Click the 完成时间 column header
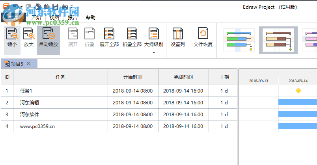The width and height of the screenshot is (317, 165). [x=184, y=77]
